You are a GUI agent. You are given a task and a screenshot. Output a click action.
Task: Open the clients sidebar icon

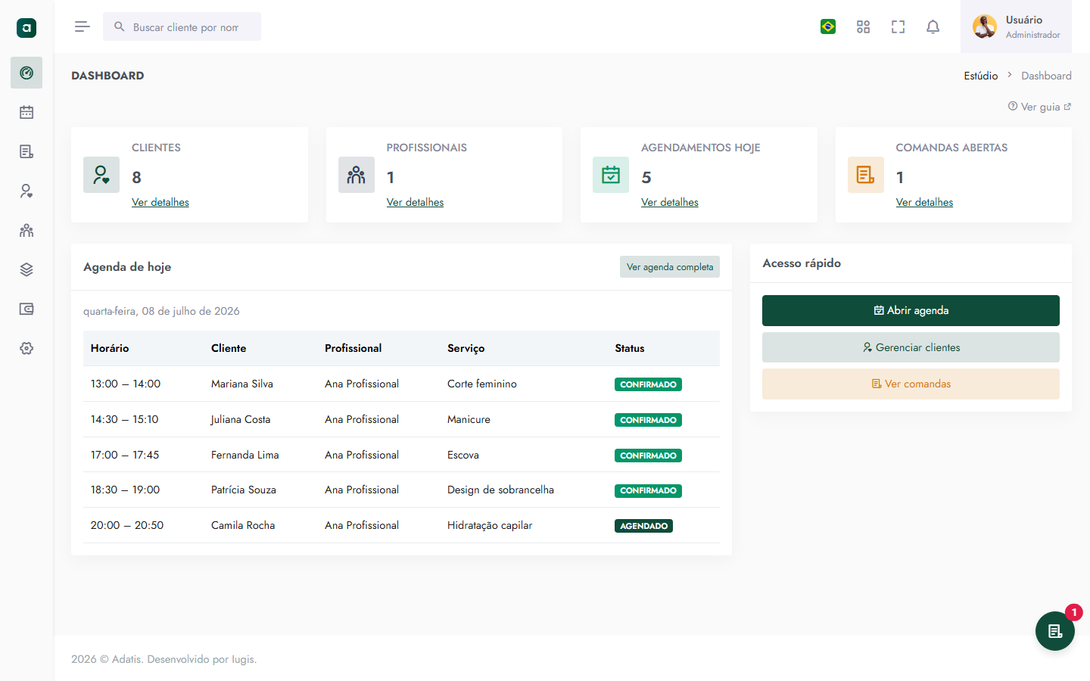(x=26, y=191)
